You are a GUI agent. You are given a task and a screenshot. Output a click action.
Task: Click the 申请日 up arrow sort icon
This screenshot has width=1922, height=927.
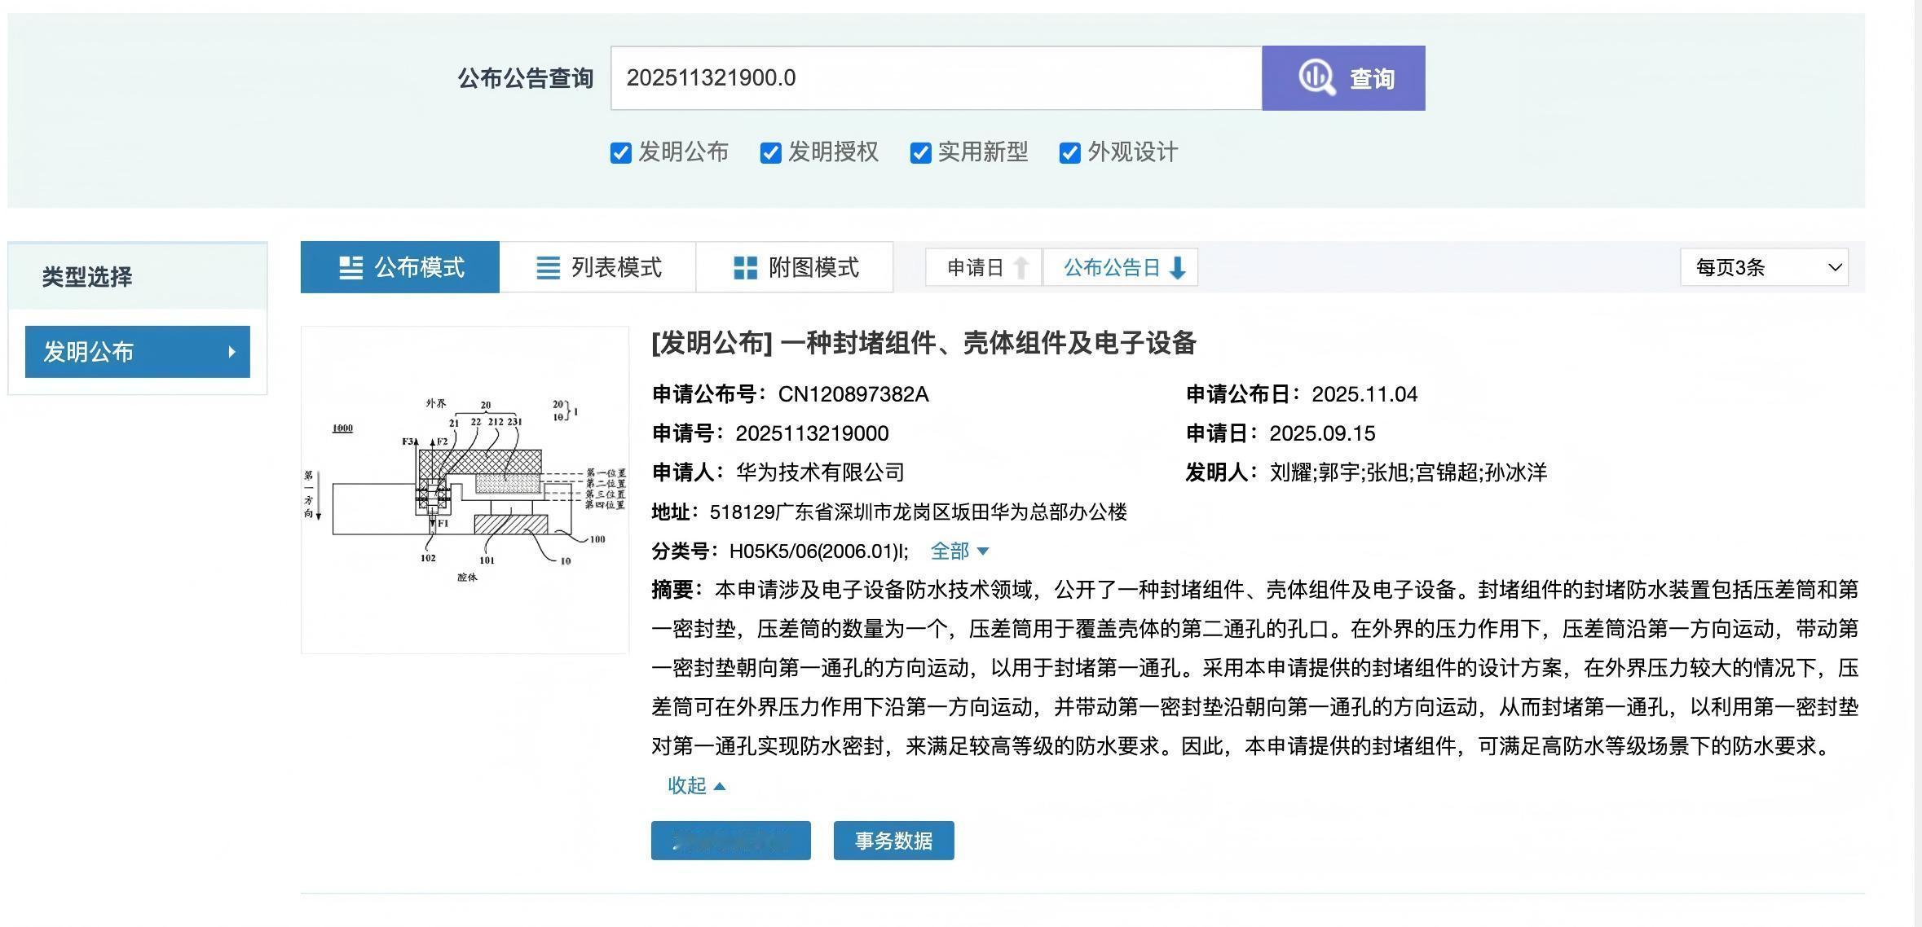[1021, 267]
